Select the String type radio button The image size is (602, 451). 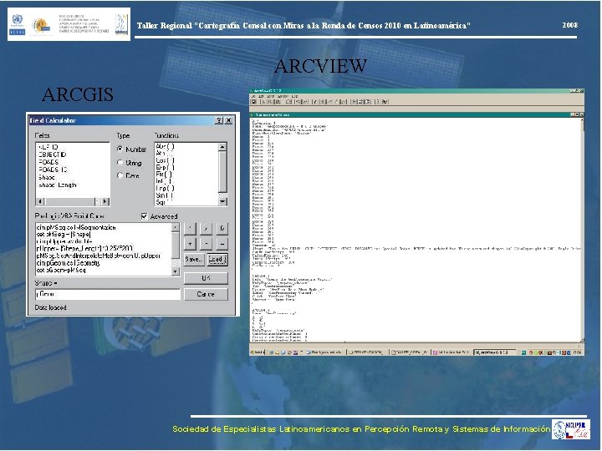click(x=120, y=163)
